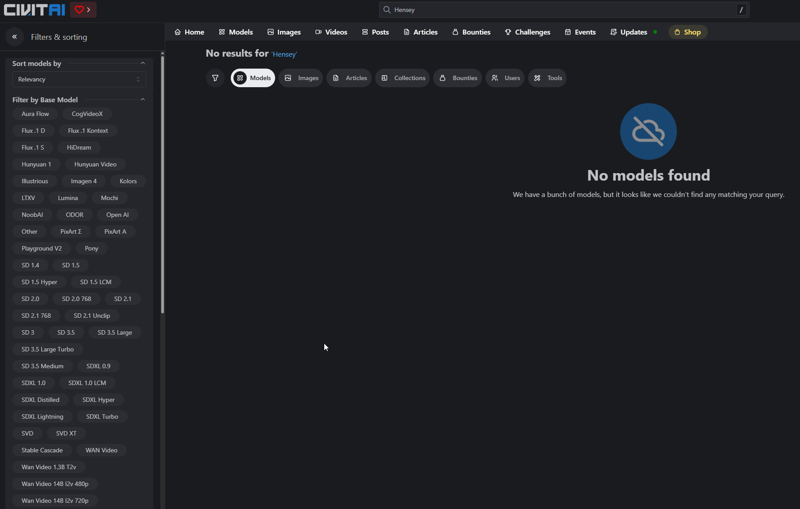Open Models in top navigation
This screenshot has width=800, height=509.
236,32
